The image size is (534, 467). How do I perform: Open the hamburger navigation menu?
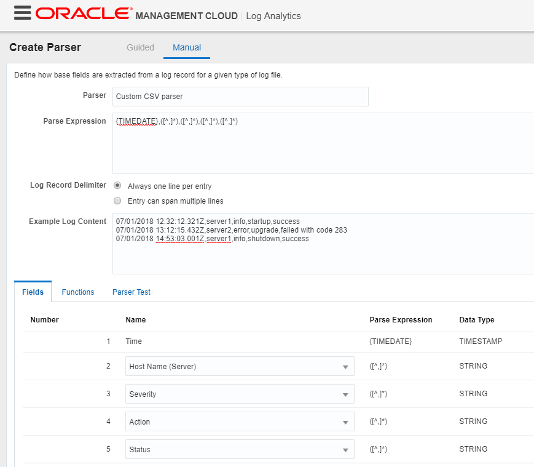(x=23, y=13)
